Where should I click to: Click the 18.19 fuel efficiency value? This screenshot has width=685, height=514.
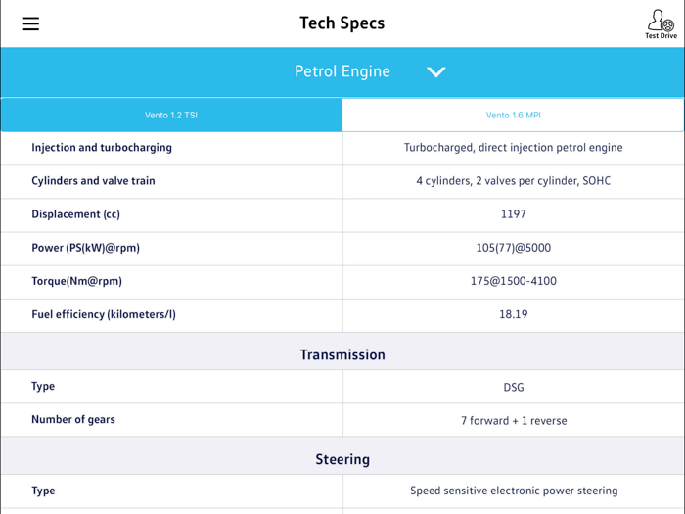[x=514, y=314]
